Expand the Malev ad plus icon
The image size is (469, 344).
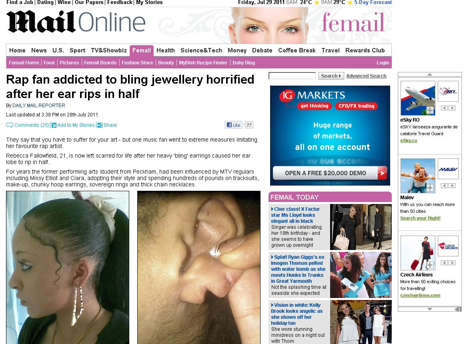tap(430, 188)
